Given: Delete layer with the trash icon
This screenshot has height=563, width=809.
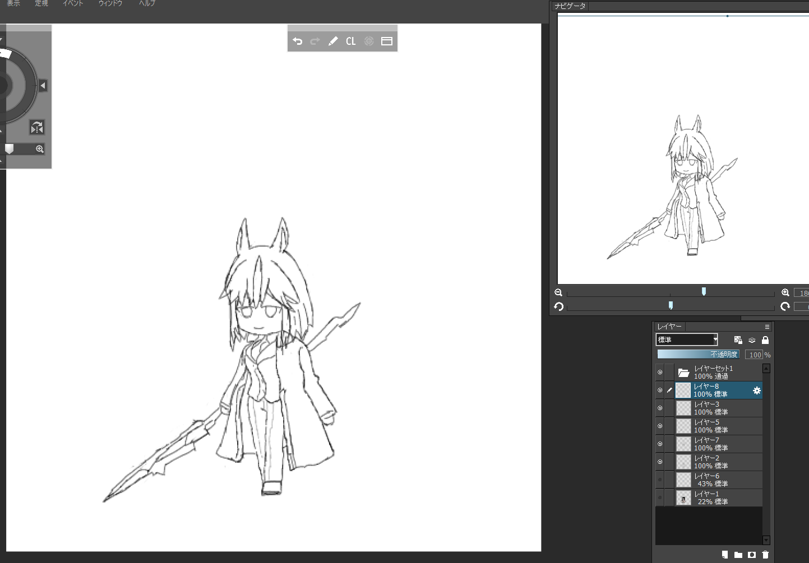Looking at the screenshot, I should (x=765, y=555).
